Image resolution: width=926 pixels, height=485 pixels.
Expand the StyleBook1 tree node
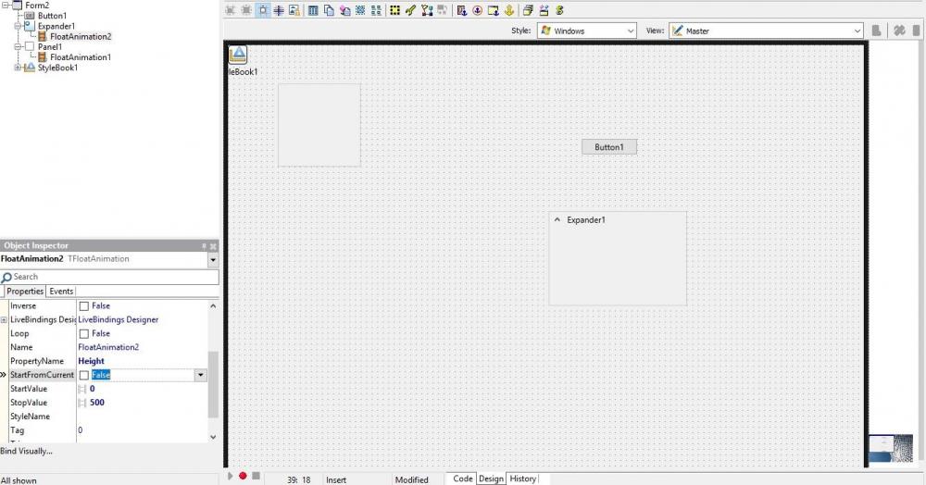click(18, 68)
